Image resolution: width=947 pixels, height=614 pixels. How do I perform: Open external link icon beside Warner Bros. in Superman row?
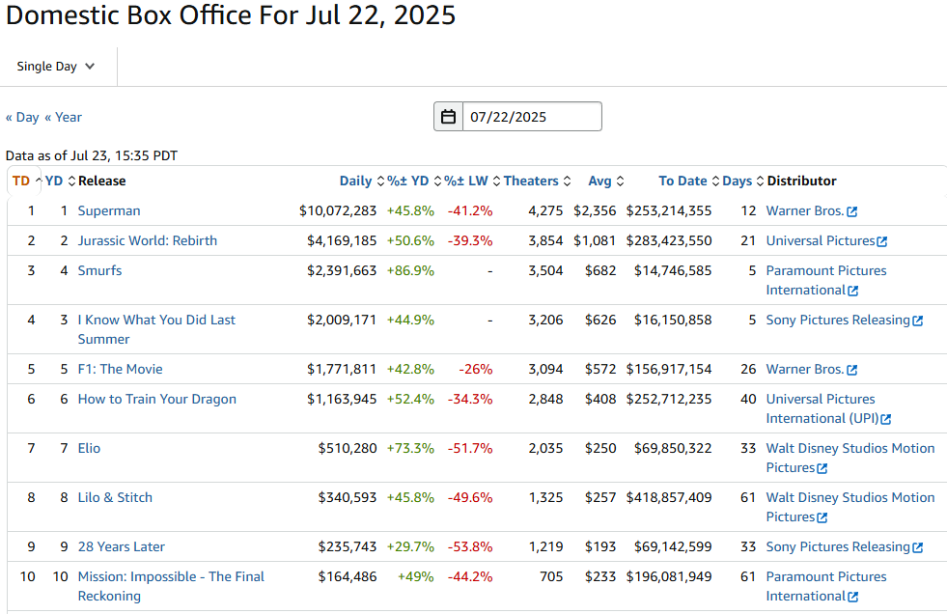point(852,212)
